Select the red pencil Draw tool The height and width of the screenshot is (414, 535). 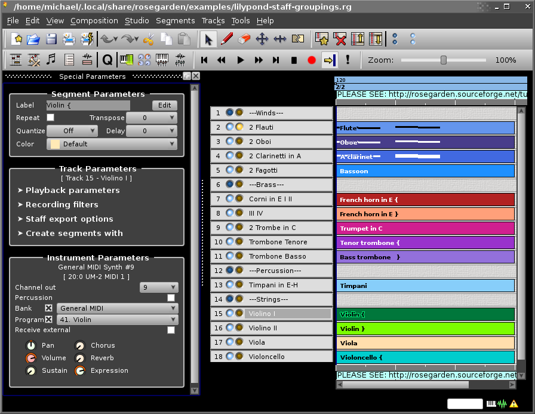226,40
